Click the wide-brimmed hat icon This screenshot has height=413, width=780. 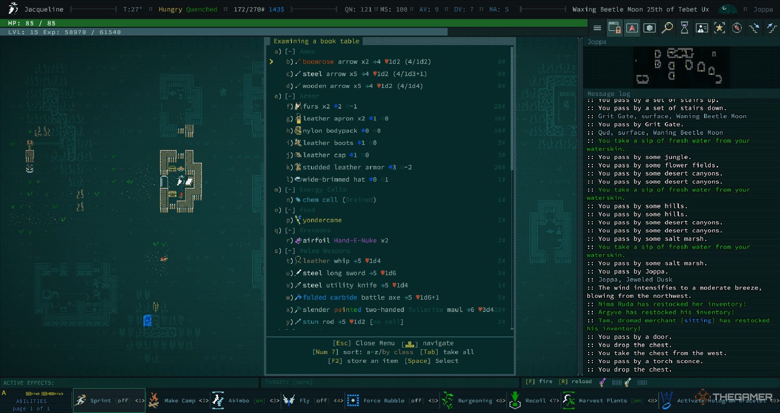[298, 179]
